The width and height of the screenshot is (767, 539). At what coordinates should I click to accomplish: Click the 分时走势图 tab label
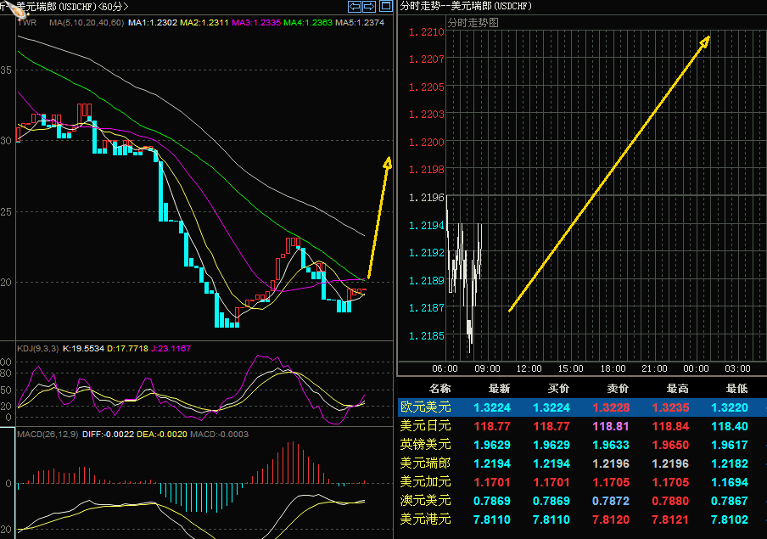(473, 22)
